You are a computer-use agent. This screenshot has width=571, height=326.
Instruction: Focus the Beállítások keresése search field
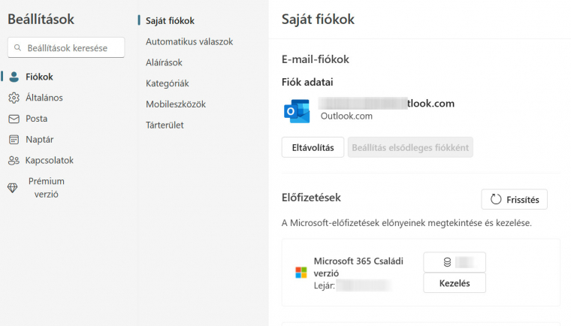tap(66, 47)
